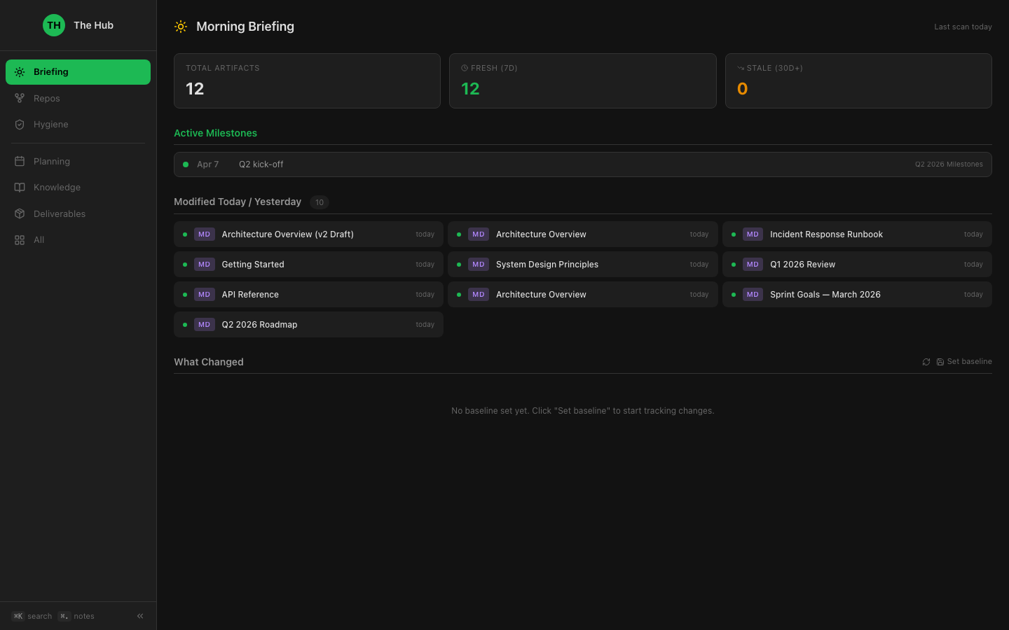
Task: Go to the Planning calendar view
Action: point(51,162)
